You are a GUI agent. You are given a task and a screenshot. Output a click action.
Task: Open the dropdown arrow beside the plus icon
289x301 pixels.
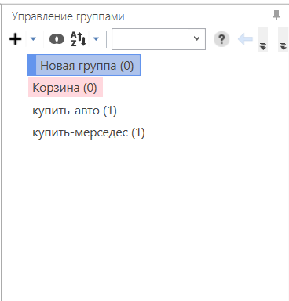33,39
